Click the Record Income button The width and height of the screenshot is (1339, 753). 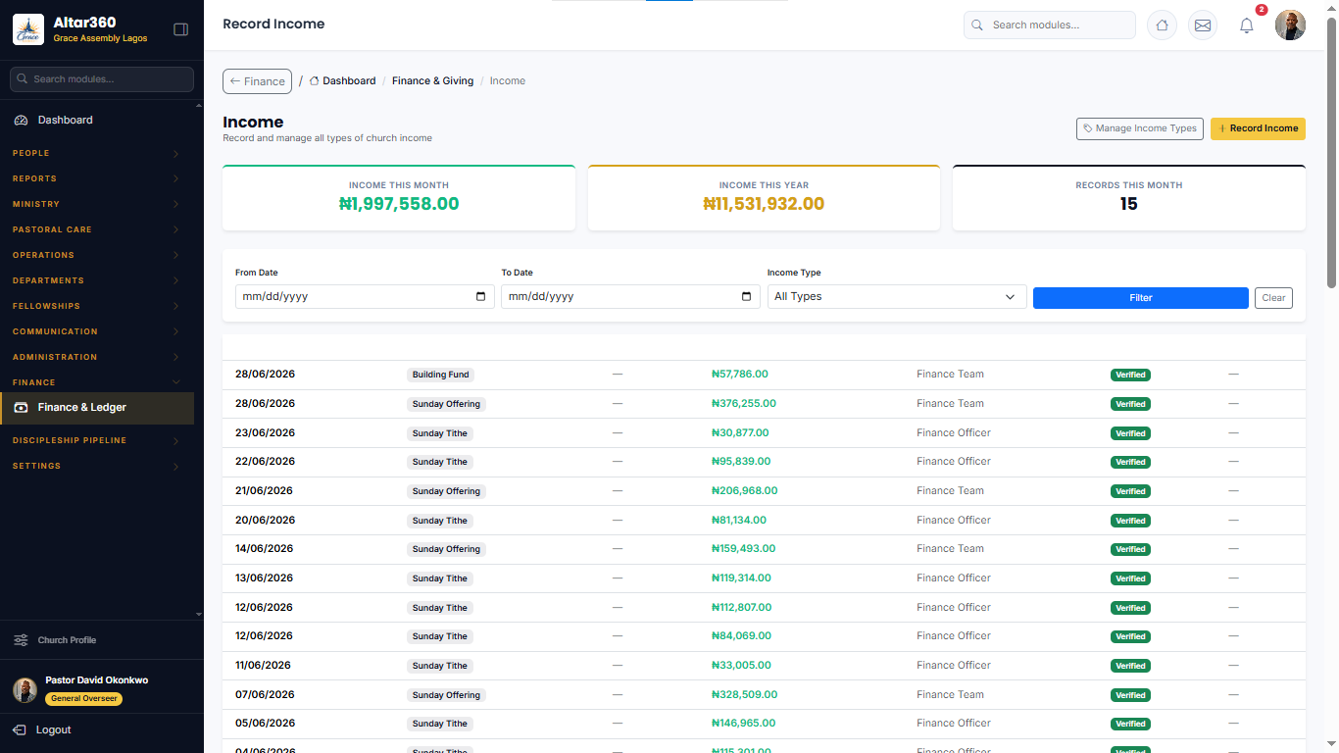click(1258, 128)
